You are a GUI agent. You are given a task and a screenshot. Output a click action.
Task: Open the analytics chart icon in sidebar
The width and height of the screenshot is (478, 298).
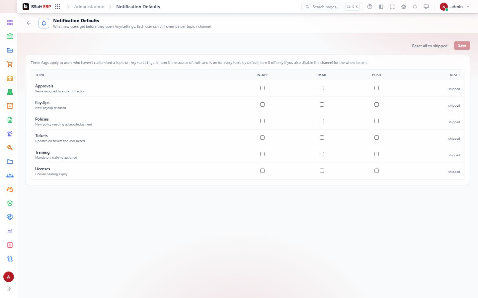click(x=10, y=231)
